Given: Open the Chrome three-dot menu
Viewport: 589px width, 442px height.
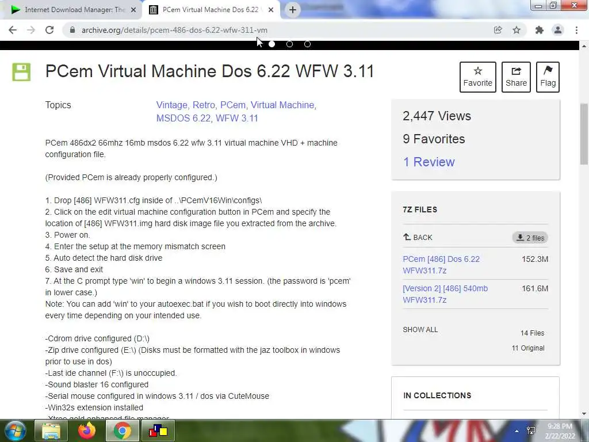Looking at the screenshot, I should tap(576, 30).
